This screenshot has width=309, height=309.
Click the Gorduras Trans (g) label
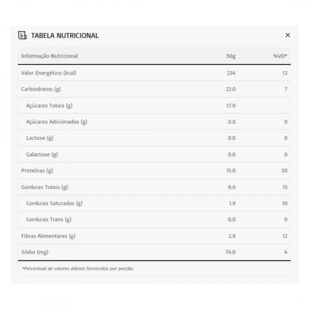point(49,219)
